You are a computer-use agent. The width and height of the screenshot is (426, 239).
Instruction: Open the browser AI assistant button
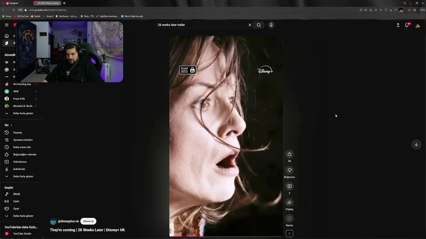[422, 10]
